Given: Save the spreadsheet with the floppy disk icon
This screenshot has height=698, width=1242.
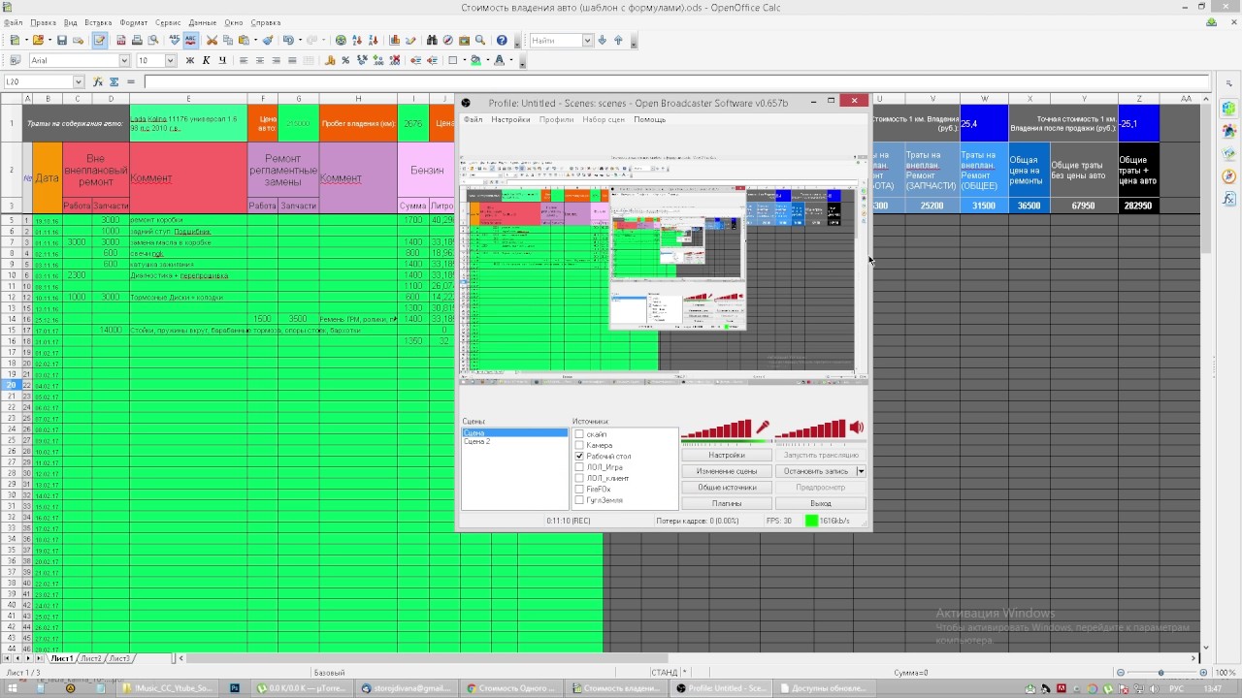Looking at the screenshot, I should tap(62, 41).
